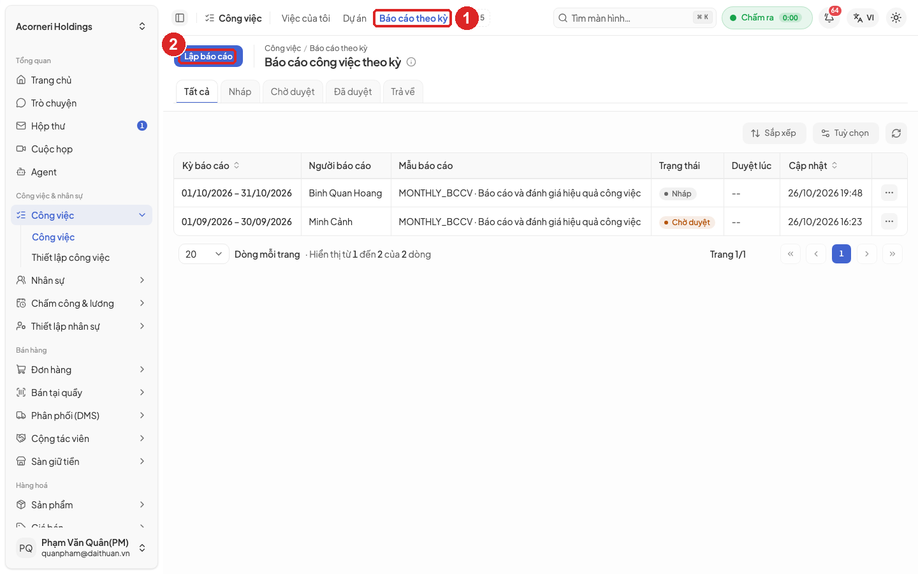
Task: Open Trang chủ in sidebar
Action: (82, 80)
